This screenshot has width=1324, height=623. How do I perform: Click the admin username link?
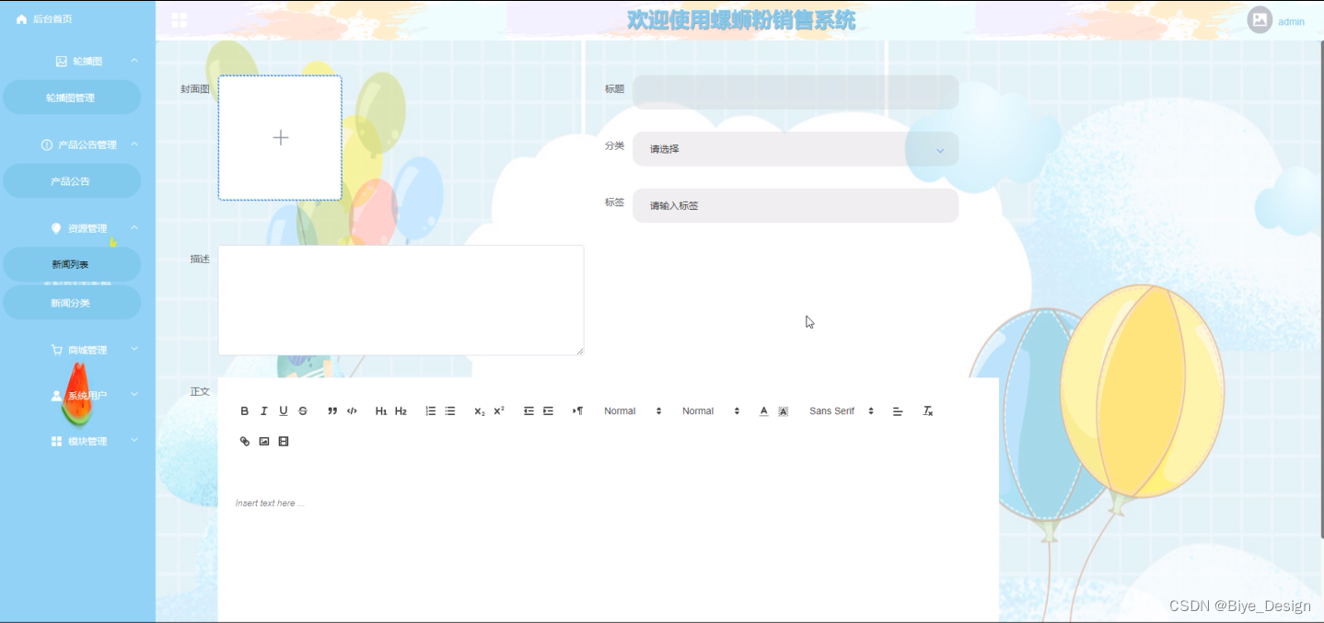(x=1291, y=22)
